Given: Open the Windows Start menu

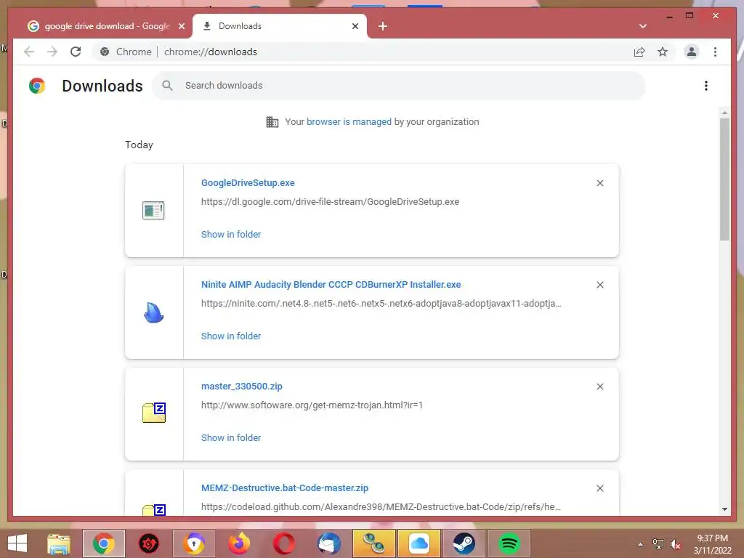Looking at the screenshot, I should (17, 543).
